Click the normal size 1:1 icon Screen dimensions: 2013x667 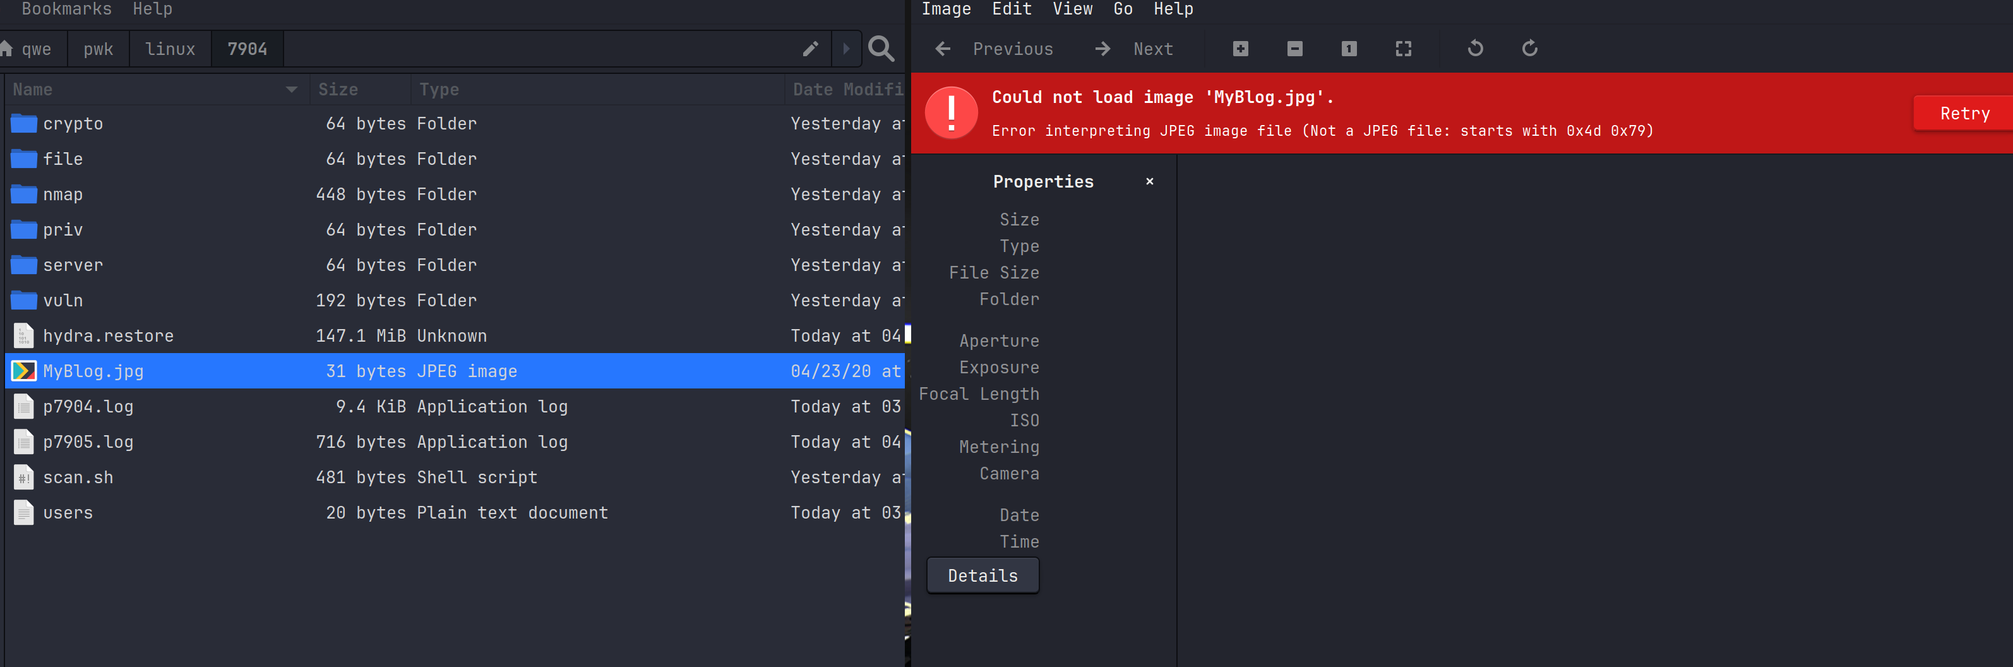(1349, 49)
